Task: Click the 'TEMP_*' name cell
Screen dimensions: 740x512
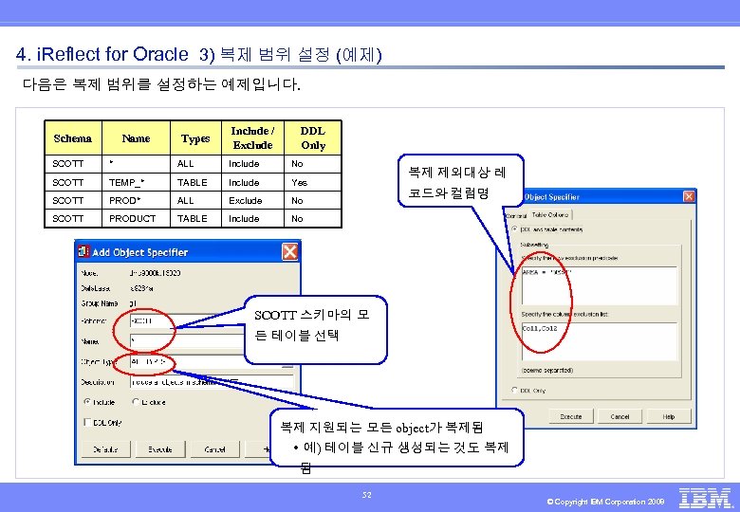Action: click(x=136, y=182)
